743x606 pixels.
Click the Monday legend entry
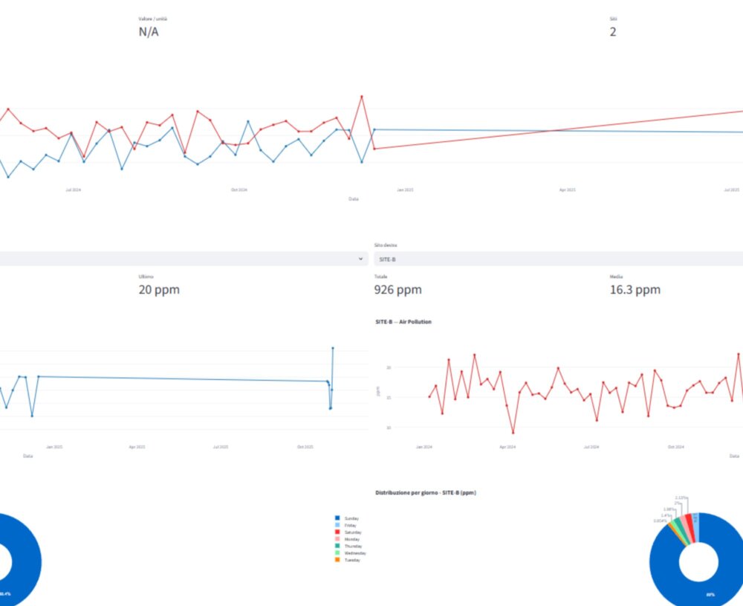coord(351,538)
